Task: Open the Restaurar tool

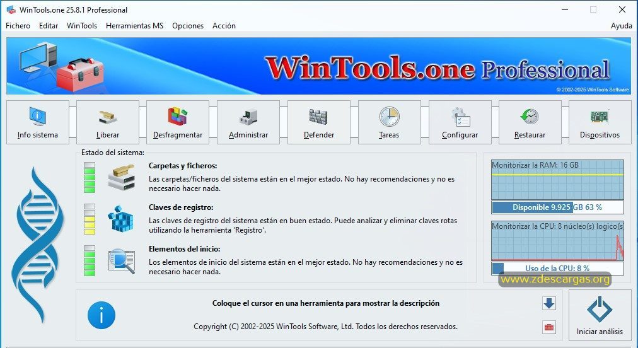Action: click(530, 122)
